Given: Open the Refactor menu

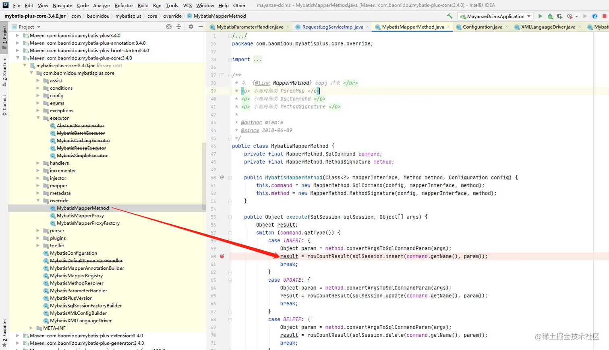Looking at the screenshot, I should (124, 5).
